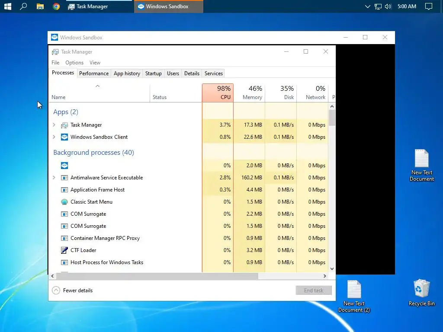
Task: Expand the Windows Sandbox Client process group
Action: [54, 137]
